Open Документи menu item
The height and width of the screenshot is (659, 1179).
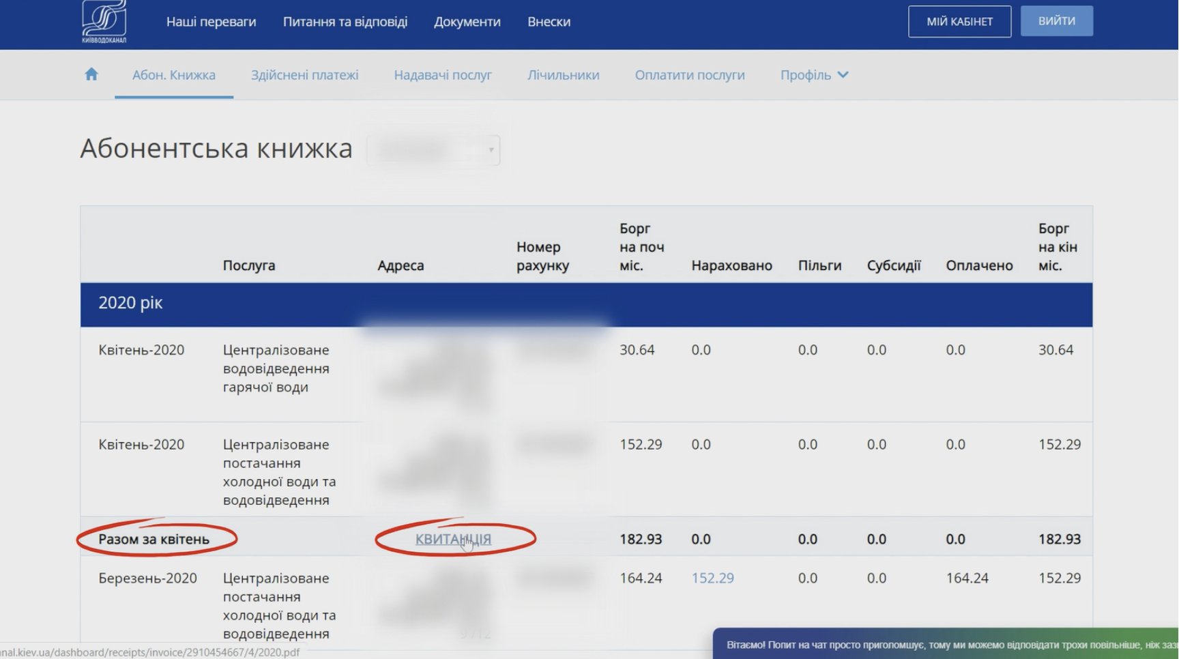tap(467, 22)
